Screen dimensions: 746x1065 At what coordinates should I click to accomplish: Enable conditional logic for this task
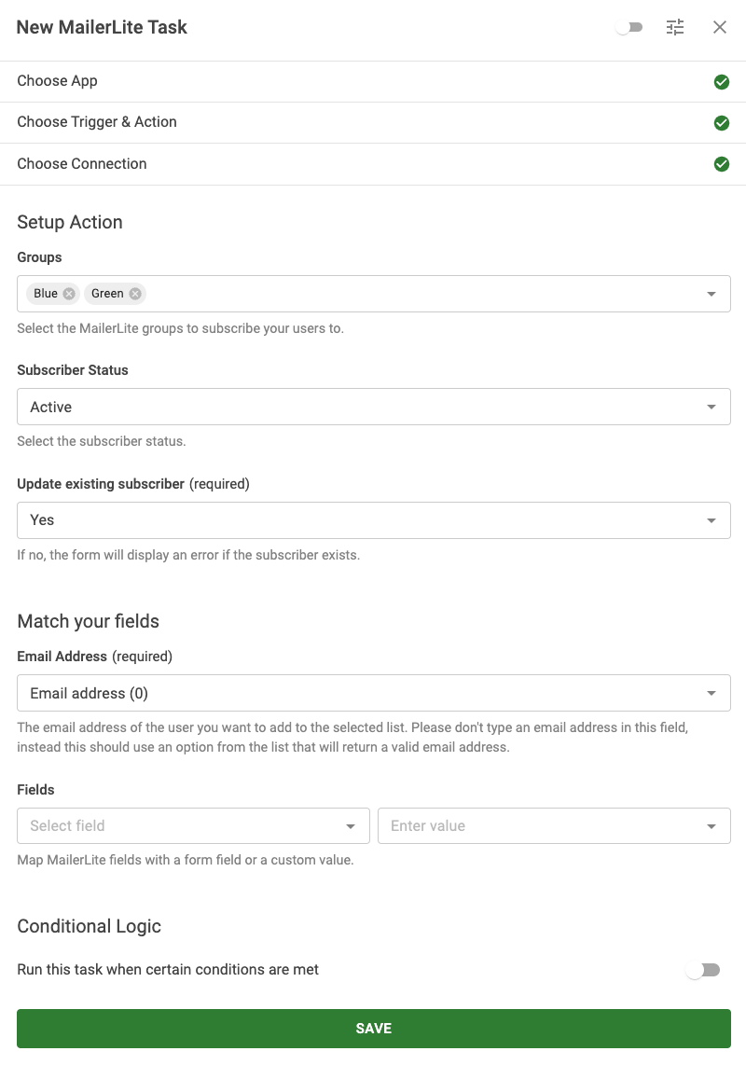pos(702,970)
